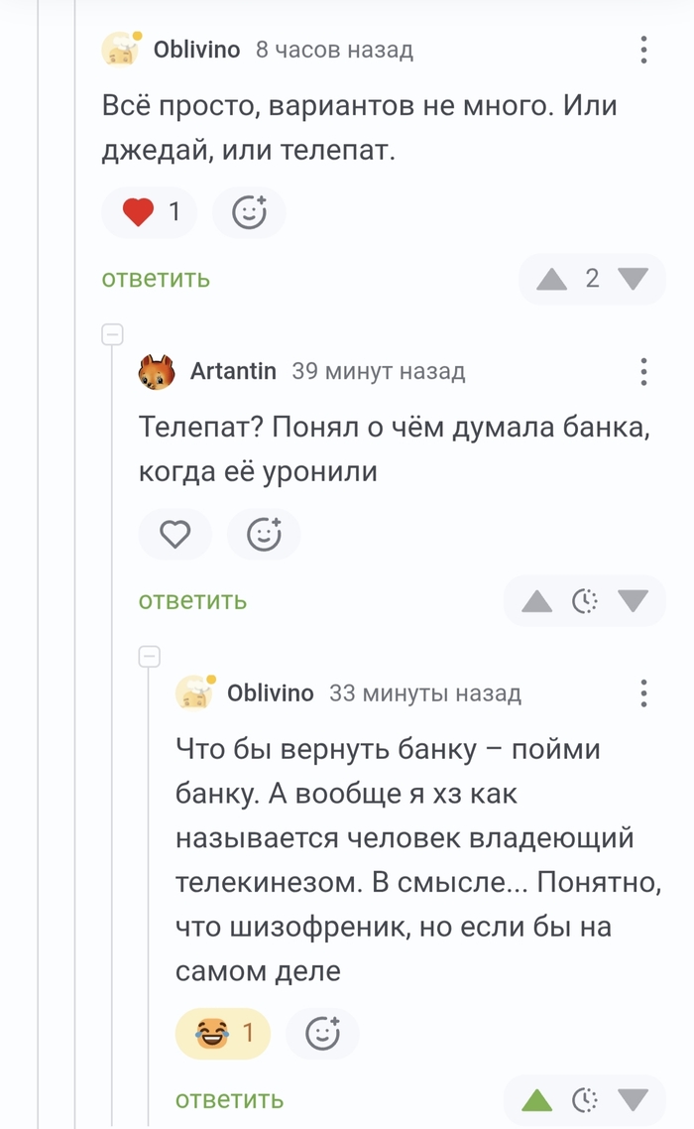Reply to Oblivino's top comment
694x1129 pixels.
(x=156, y=279)
